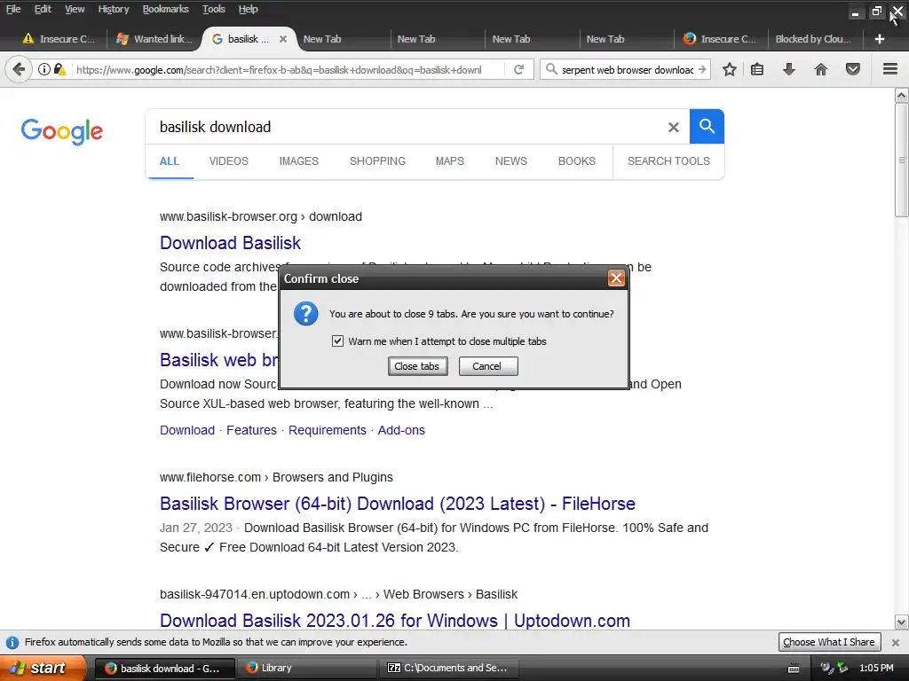Open the File menu
This screenshot has width=909, height=681.
pos(13,9)
